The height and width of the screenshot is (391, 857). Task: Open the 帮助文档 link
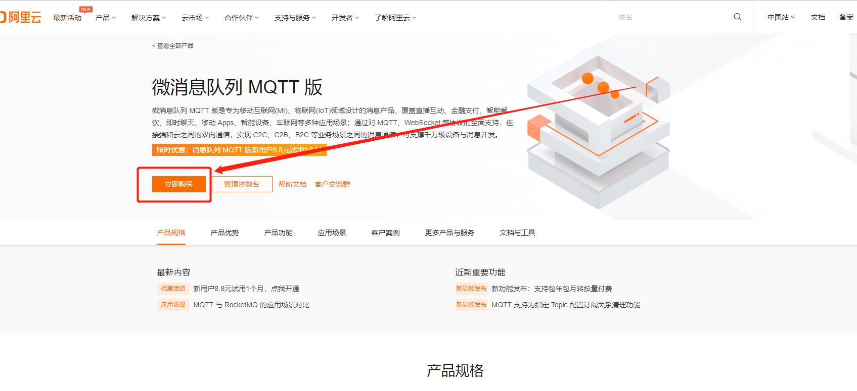[x=292, y=184]
